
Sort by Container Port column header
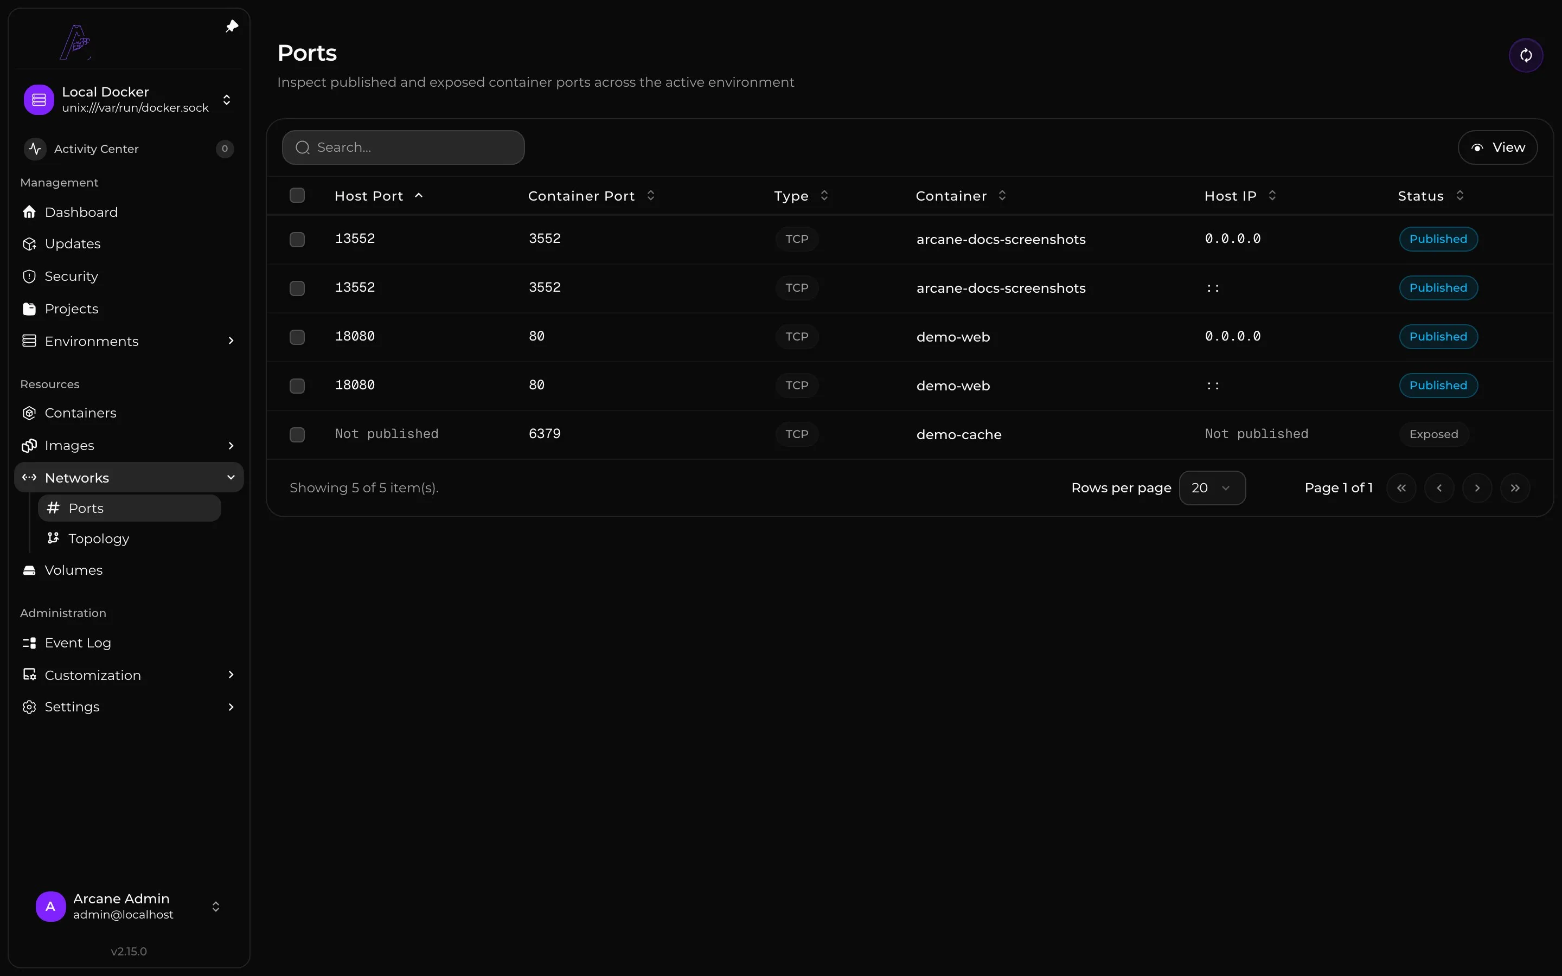point(592,196)
